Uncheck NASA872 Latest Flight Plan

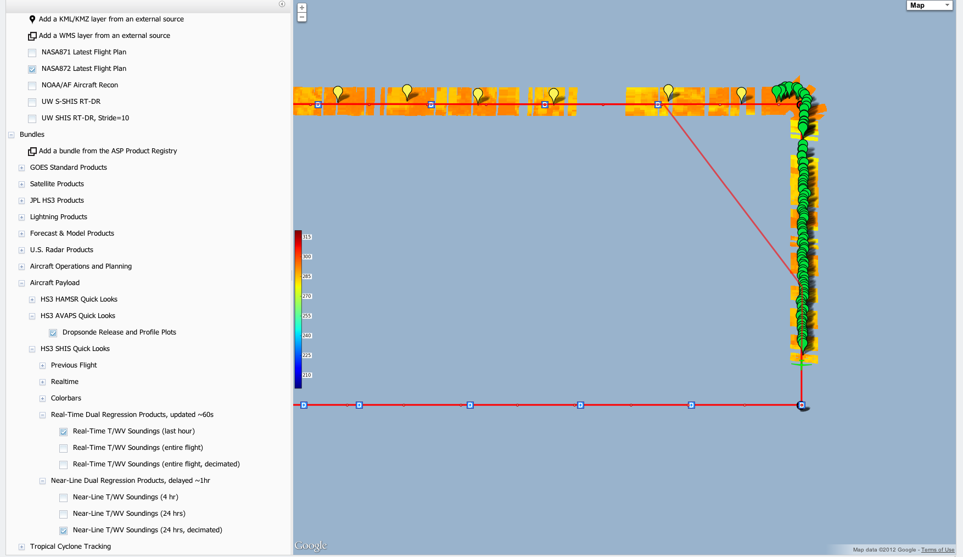pyautogui.click(x=32, y=69)
